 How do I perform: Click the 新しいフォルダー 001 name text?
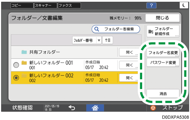coord(51,63)
